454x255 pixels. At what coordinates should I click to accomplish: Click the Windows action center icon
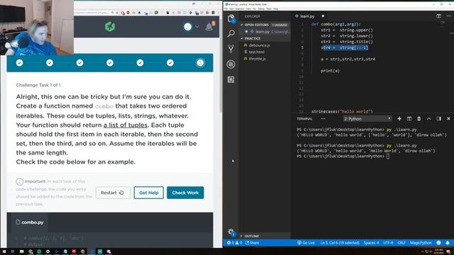click(448, 251)
